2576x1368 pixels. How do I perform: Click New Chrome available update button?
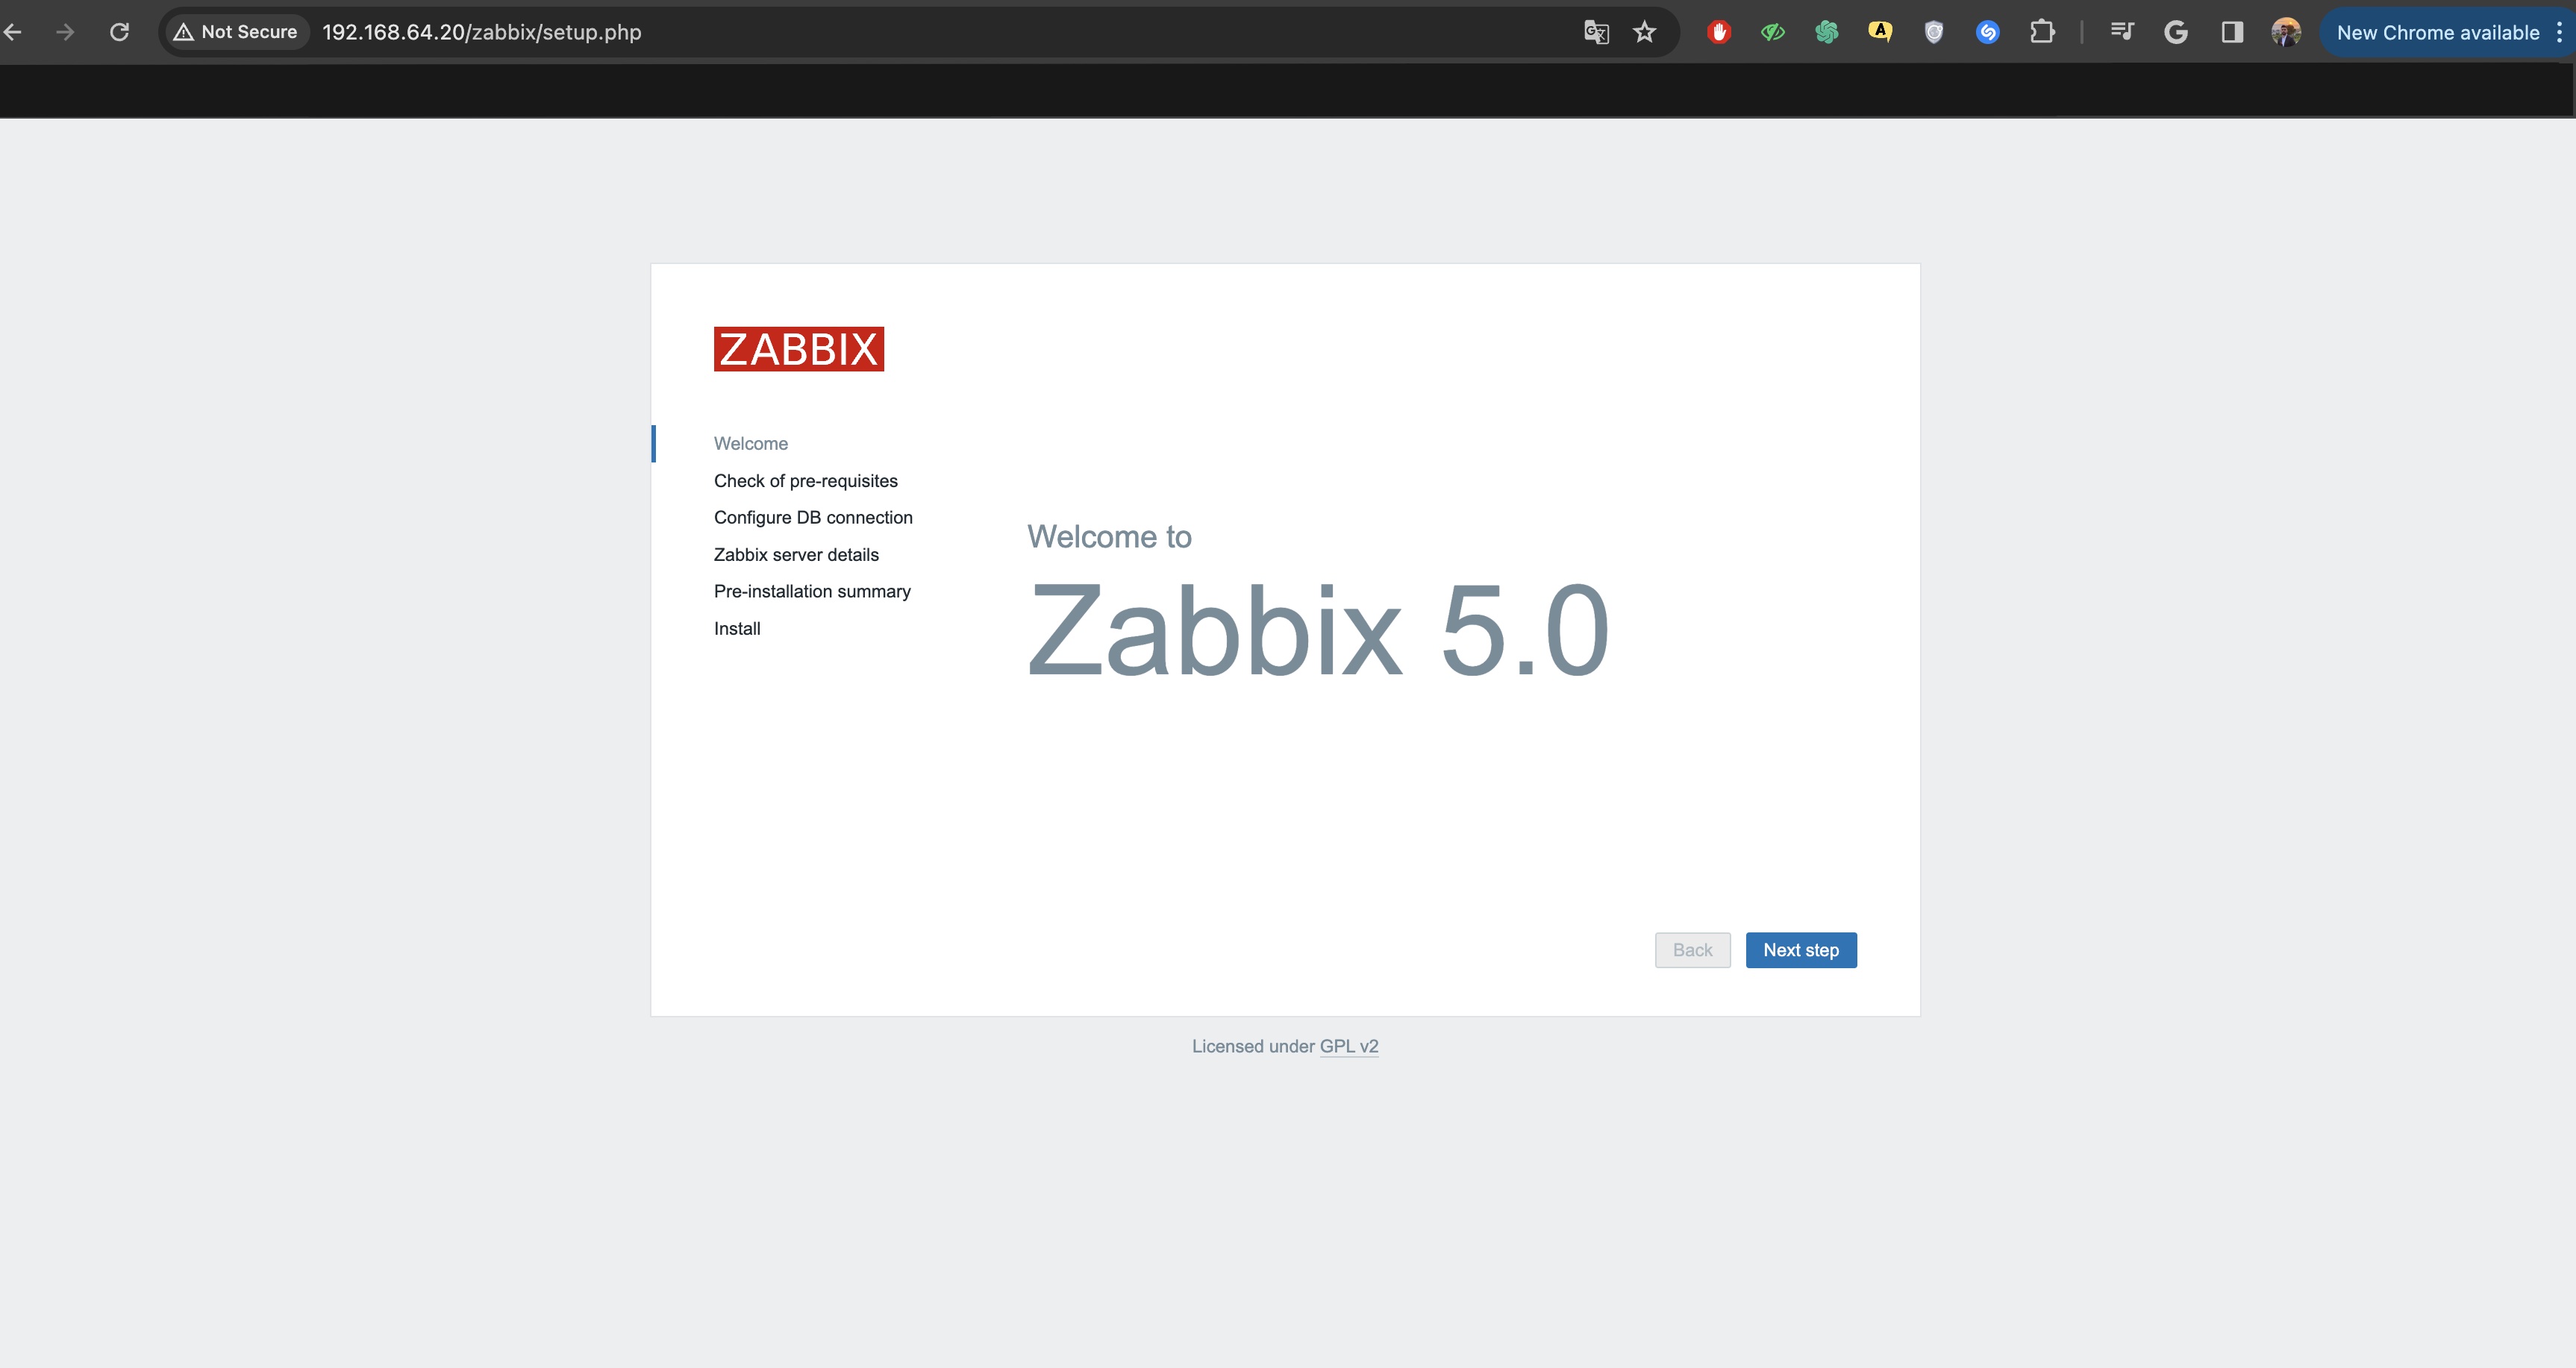[x=2437, y=32]
